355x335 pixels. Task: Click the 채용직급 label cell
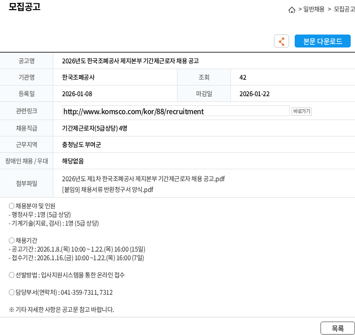coord(26,128)
